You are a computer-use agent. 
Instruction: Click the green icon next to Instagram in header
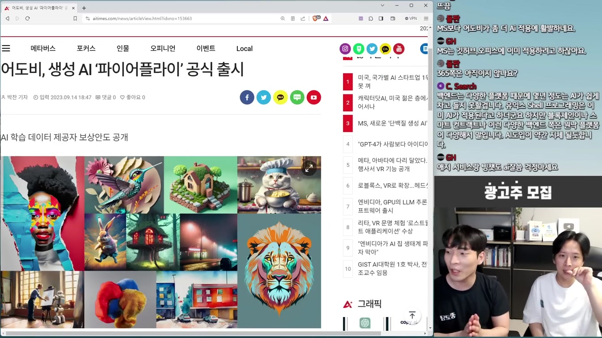click(x=358, y=48)
